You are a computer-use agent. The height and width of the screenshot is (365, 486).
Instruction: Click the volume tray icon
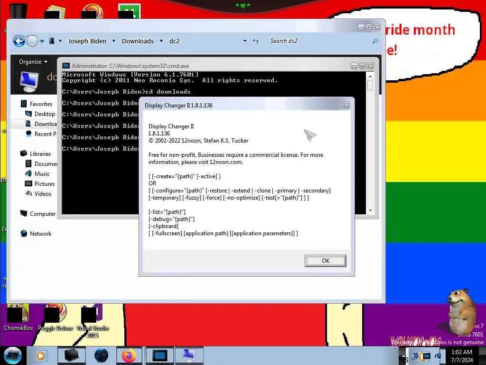pyautogui.click(x=438, y=356)
